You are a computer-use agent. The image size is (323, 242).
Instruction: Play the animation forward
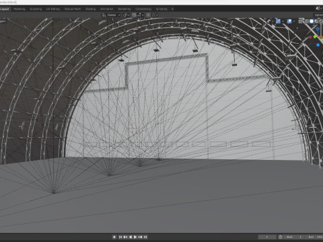(x=135, y=237)
